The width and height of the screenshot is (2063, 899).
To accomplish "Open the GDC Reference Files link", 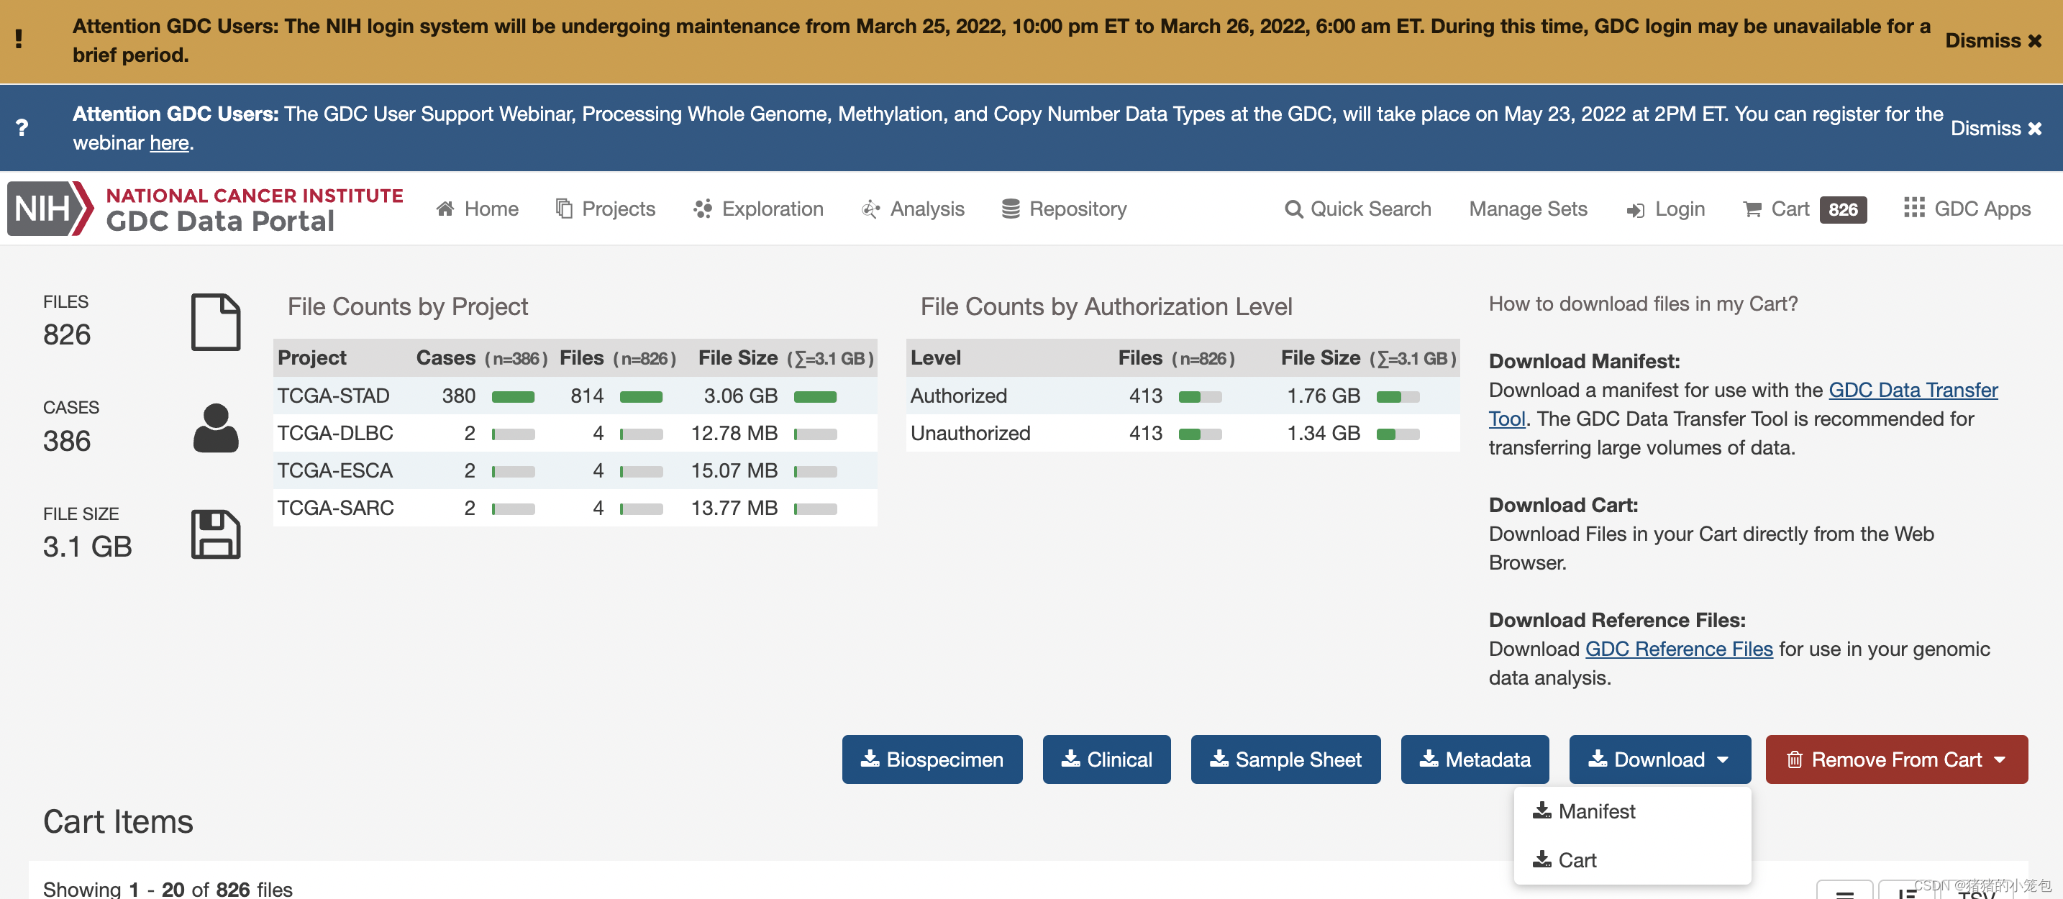I will (1679, 649).
